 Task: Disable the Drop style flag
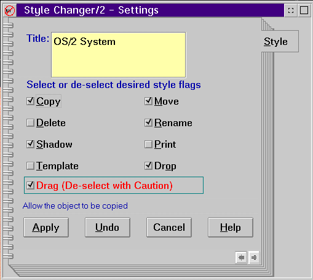click(148, 166)
